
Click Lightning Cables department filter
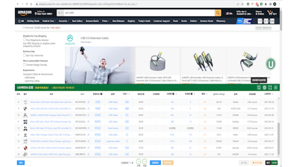[x=32, y=81]
